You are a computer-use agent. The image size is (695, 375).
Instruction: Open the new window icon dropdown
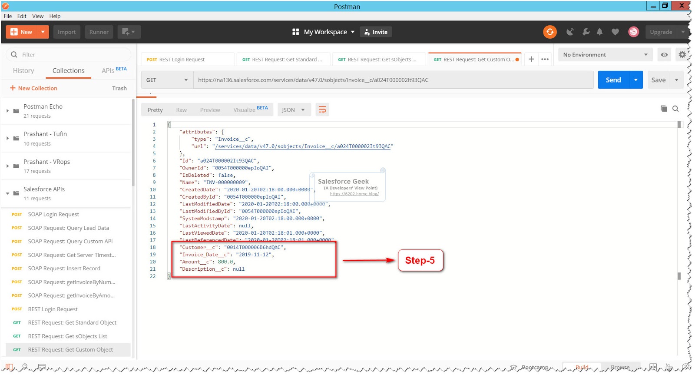pos(129,32)
